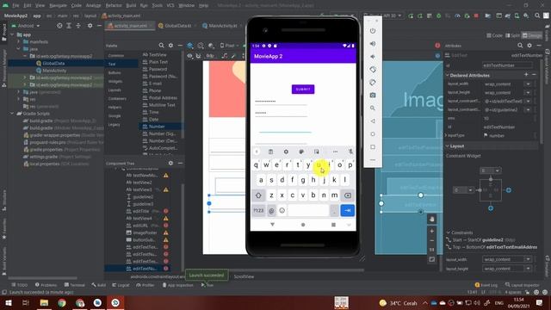Select MainActivity in the project tree
Screen dimensions: 551x310
[54, 71]
